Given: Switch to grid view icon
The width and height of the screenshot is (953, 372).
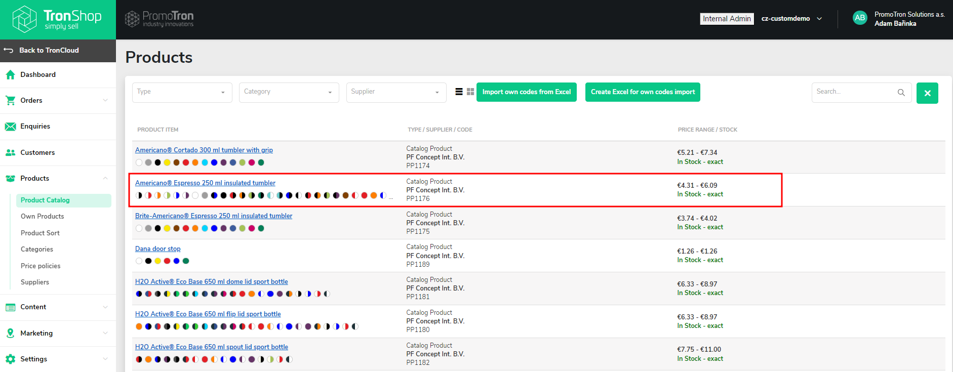Looking at the screenshot, I should point(470,92).
